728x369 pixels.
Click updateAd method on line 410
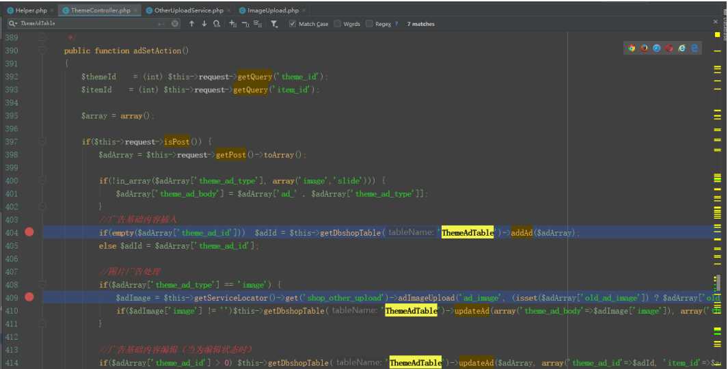(472, 310)
